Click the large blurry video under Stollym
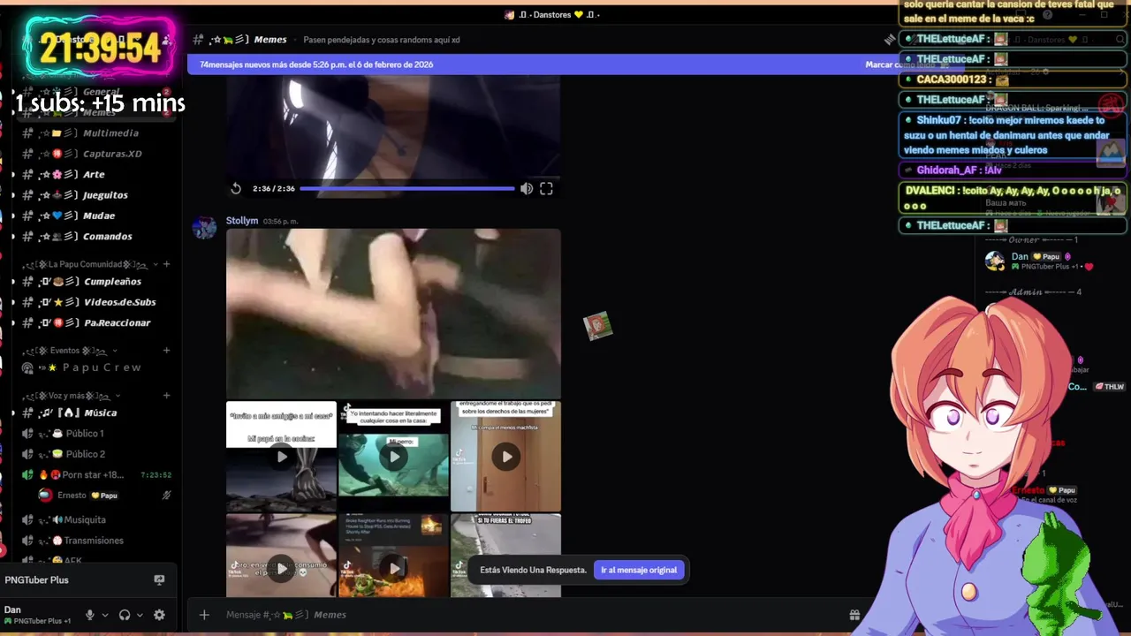Viewport: 1131px width, 636px height. [393, 314]
